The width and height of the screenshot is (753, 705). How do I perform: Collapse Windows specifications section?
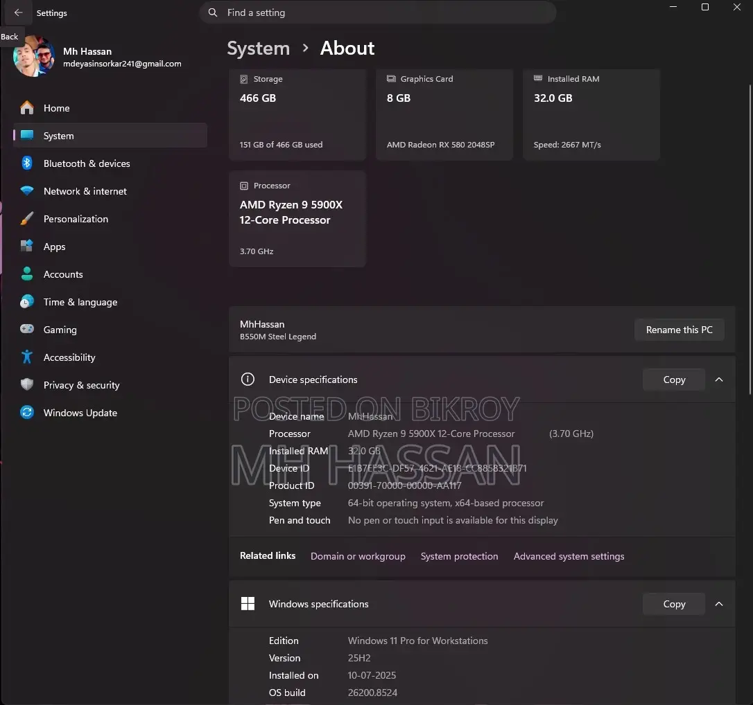pos(719,604)
